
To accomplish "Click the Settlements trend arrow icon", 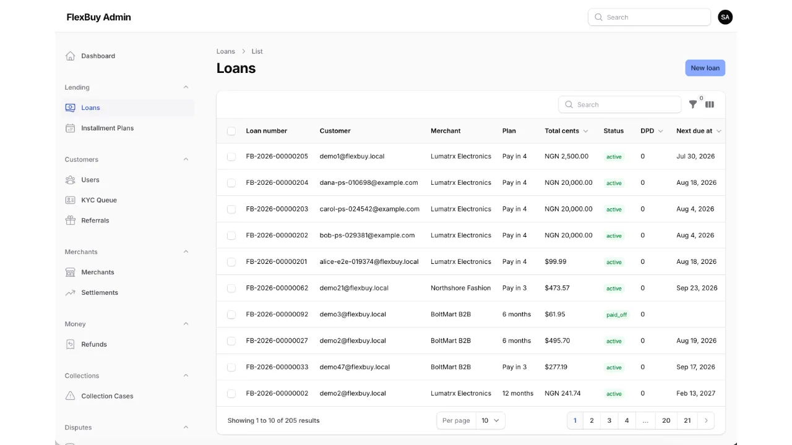I will coord(71,292).
